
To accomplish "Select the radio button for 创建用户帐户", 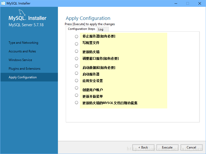I will [77, 88].
